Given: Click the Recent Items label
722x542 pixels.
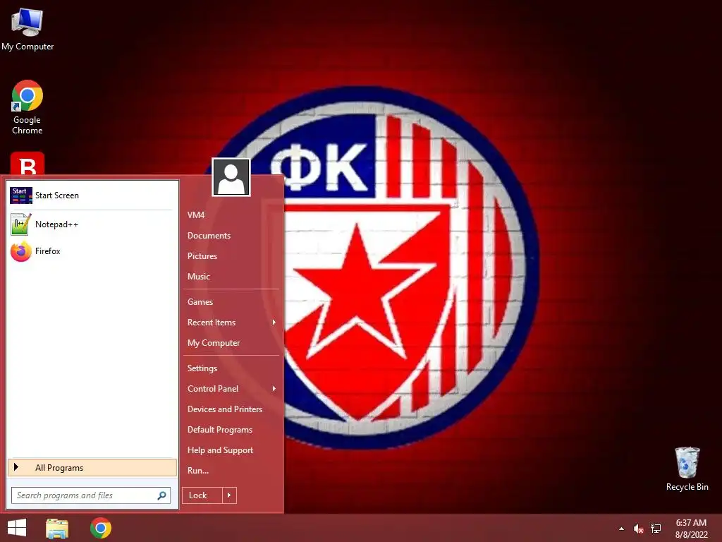Looking at the screenshot, I should coord(212,322).
